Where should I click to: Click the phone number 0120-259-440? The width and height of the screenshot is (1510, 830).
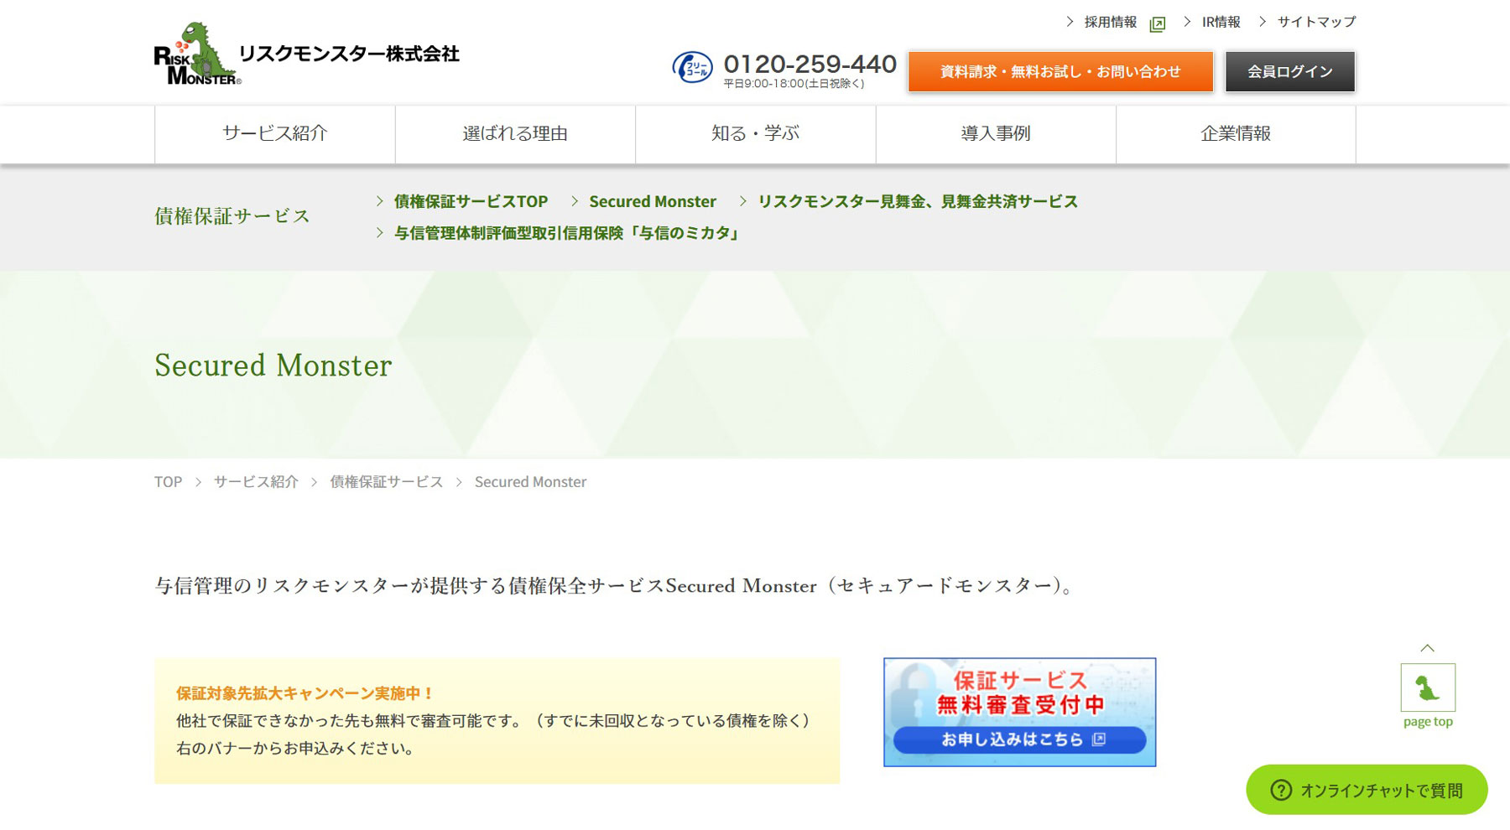pyautogui.click(x=810, y=64)
